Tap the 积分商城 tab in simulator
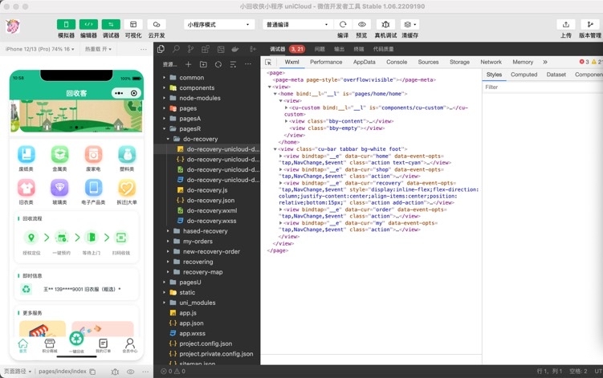Screen dimensions: 603x378 [x=50, y=345]
